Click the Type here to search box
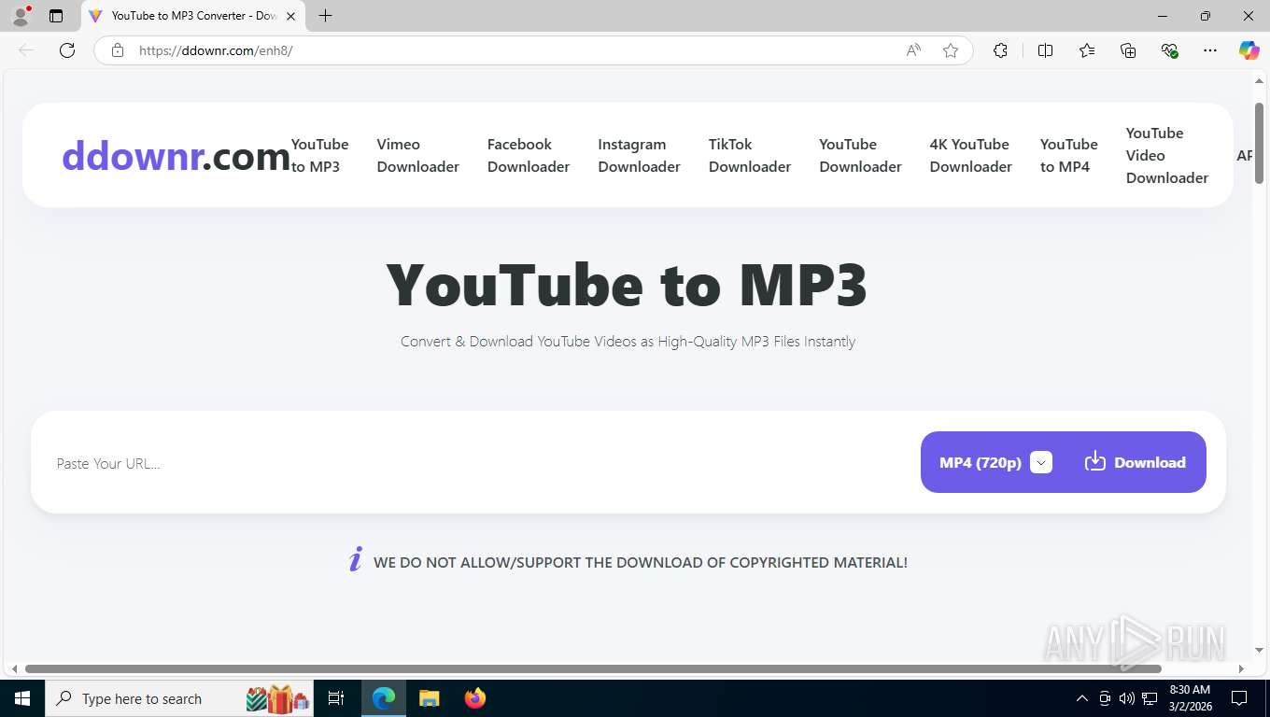 point(180,698)
